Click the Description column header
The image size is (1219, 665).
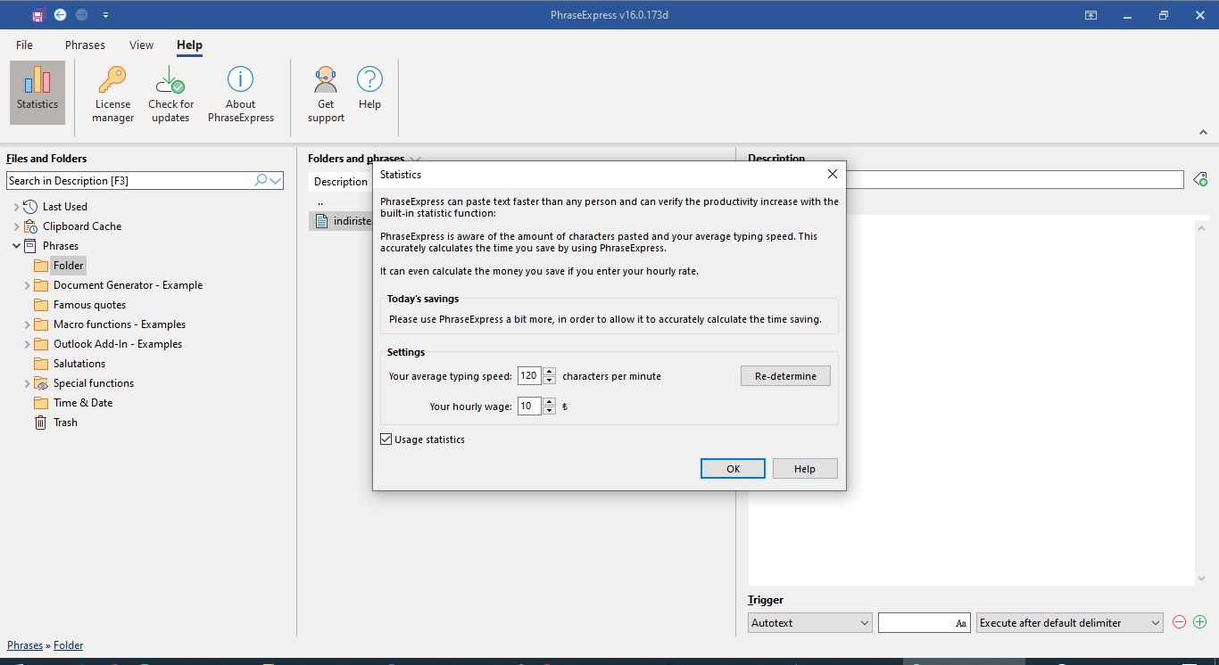click(341, 182)
